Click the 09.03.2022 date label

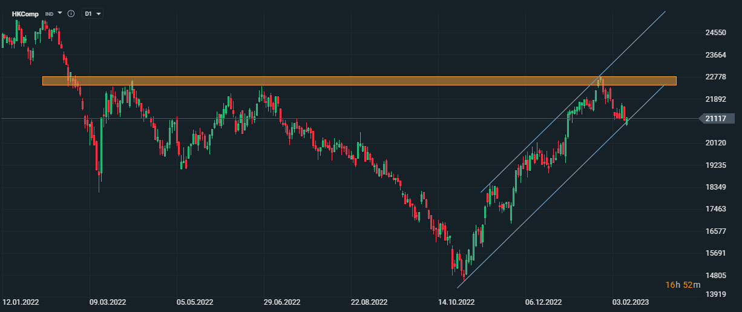(108, 302)
